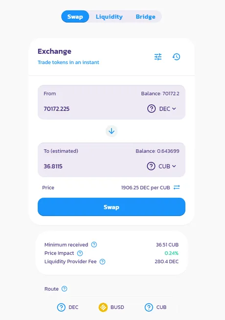Switch to the Liquidity tab
This screenshot has width=225, height=320.
pyautogui.click(x=109, y=17)
